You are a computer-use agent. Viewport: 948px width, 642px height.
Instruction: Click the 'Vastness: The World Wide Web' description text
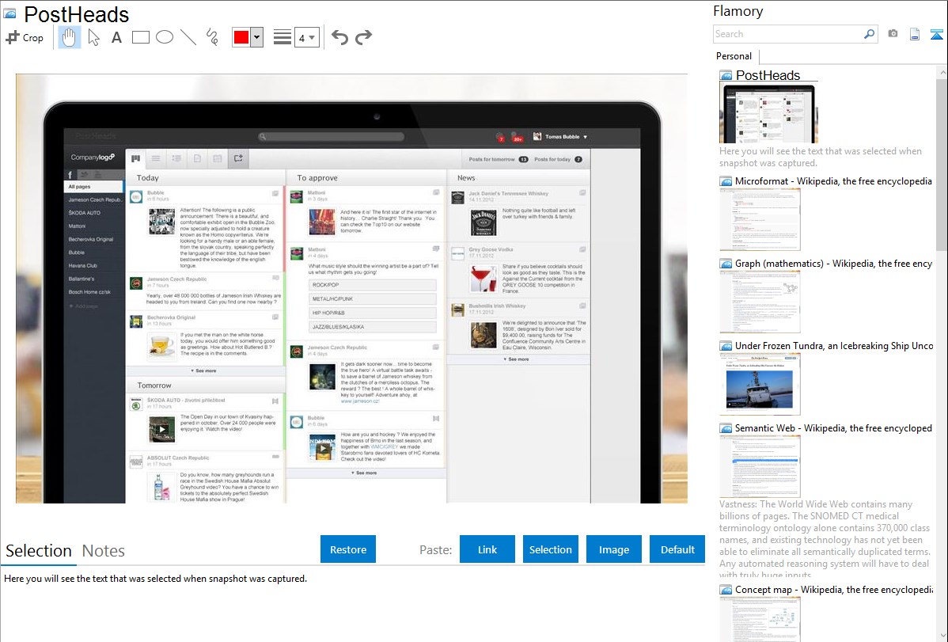pyautogui.click(x=825, y=538)
